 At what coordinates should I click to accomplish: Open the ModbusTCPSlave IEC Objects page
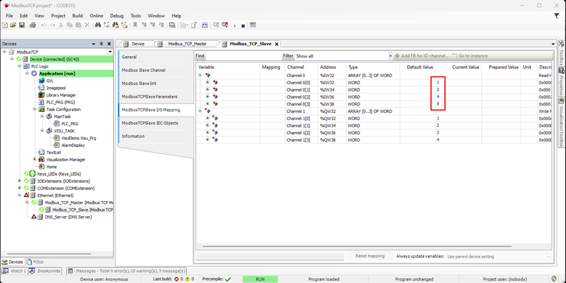pos(150,123)
